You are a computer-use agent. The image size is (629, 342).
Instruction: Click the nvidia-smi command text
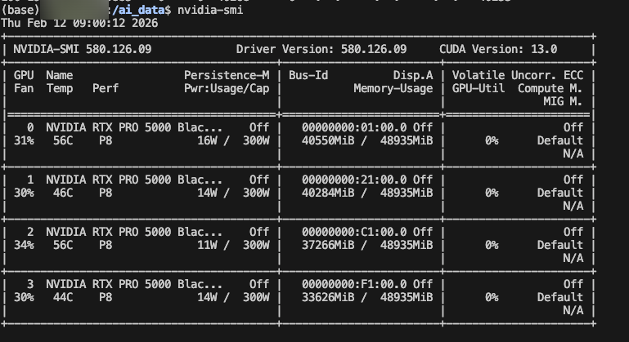(209, 10)
